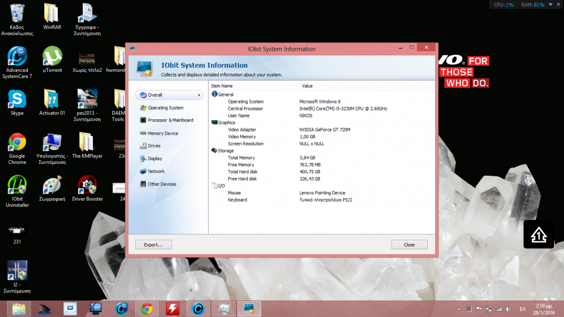This screenshot has width=564, height=317.
Task: Switch to Google Chrome on the taskbar
Action: [x=147, y=309]
